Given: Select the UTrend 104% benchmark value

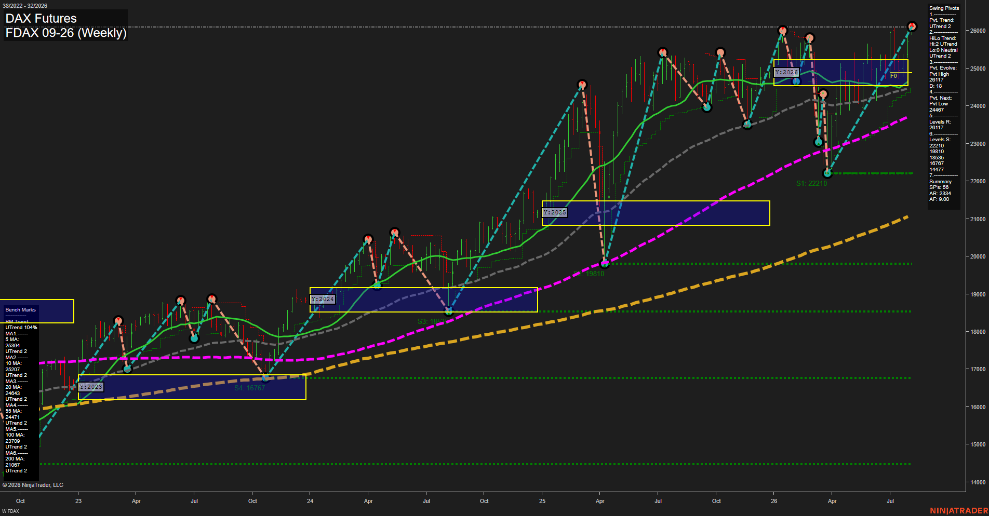Looking at the screenshot, I should 21,328.
